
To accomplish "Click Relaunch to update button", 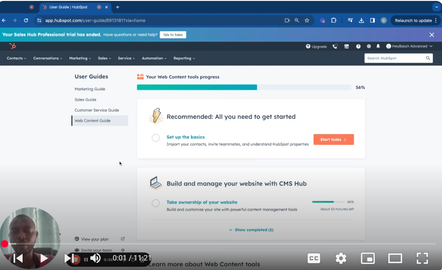I will click(415, 20).
